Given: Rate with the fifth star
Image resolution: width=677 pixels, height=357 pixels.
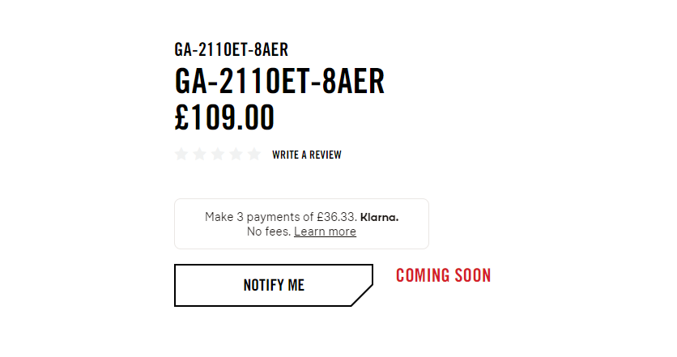Looking at the screenshot, I should tap(254, 154).
